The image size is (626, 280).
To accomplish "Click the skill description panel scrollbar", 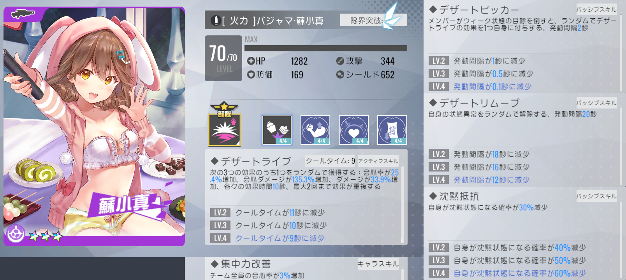I will [x=403, y=198].
